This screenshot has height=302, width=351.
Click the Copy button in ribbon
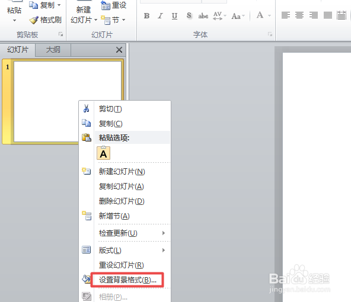pyautogui.click(x=42, y=5)
